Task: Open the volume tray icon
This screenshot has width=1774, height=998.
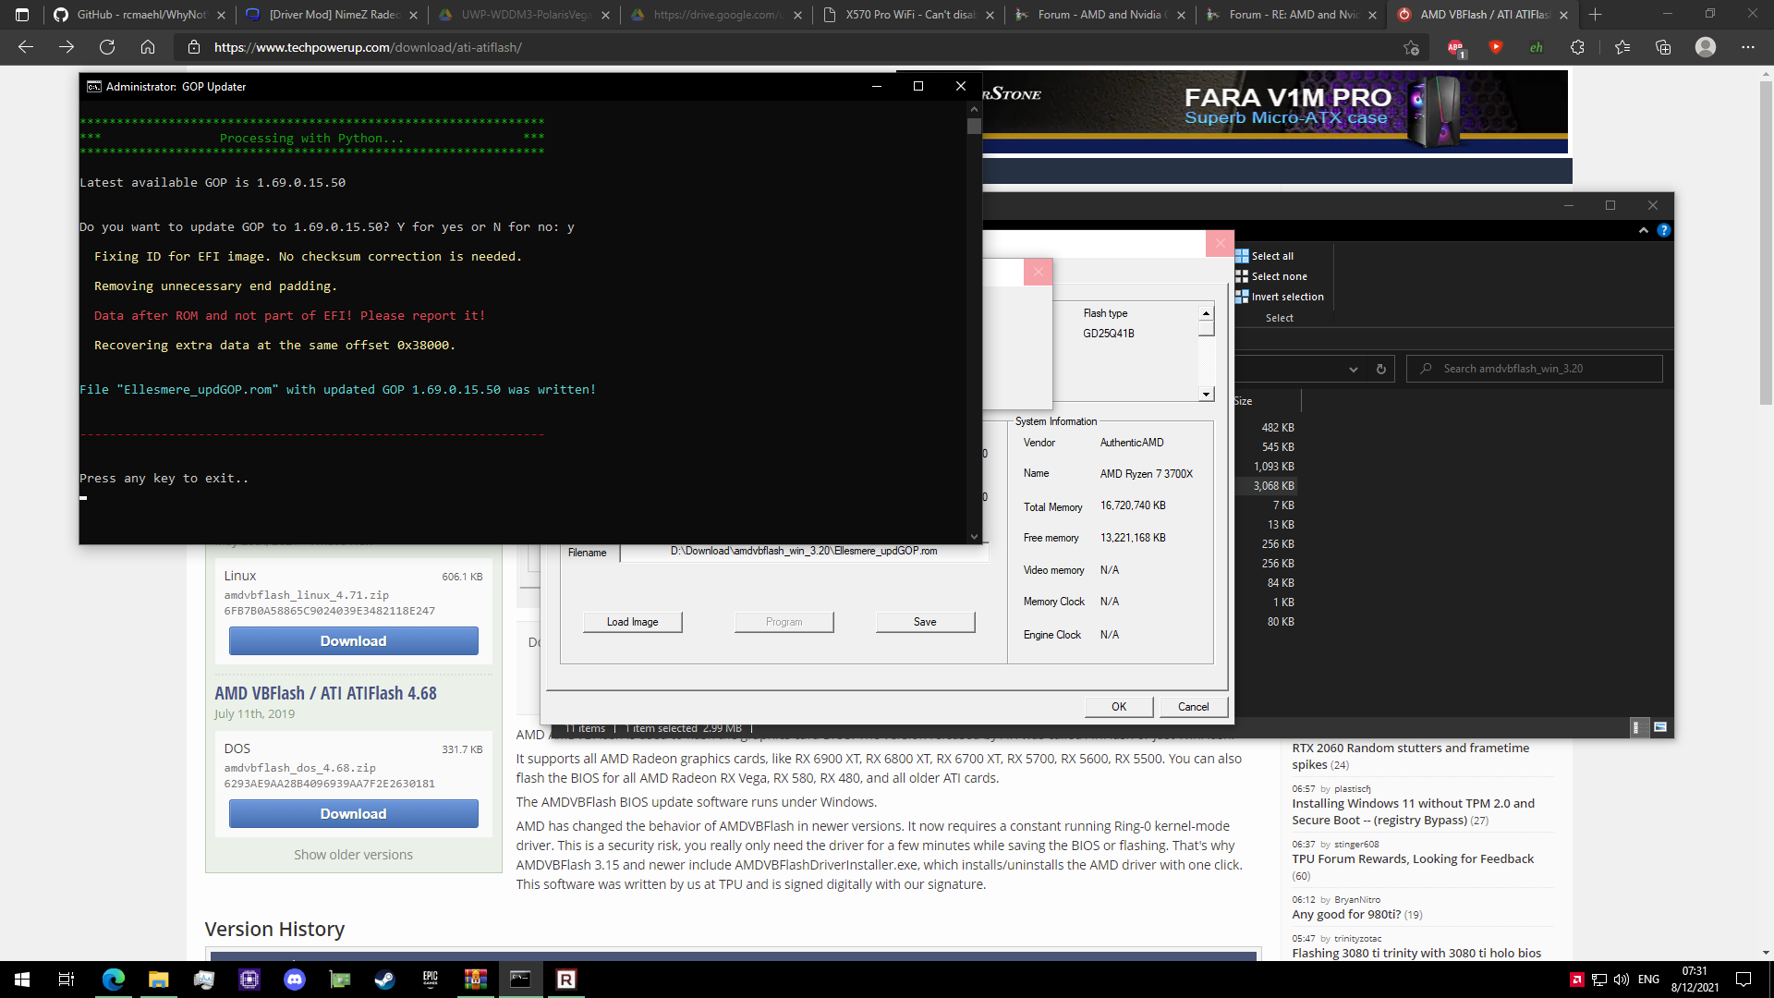Action: [x=1622, y=980]
